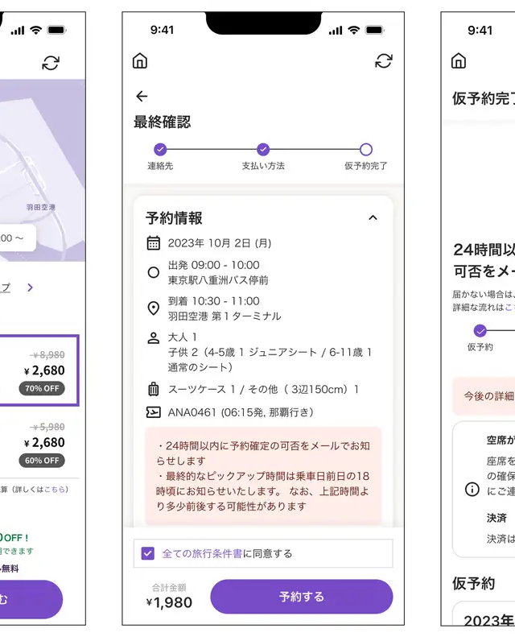The height and width of the screenshot is (637, 515).
Task: Click the passenger icon next to 大人 1
Action: tap(154, 337)
